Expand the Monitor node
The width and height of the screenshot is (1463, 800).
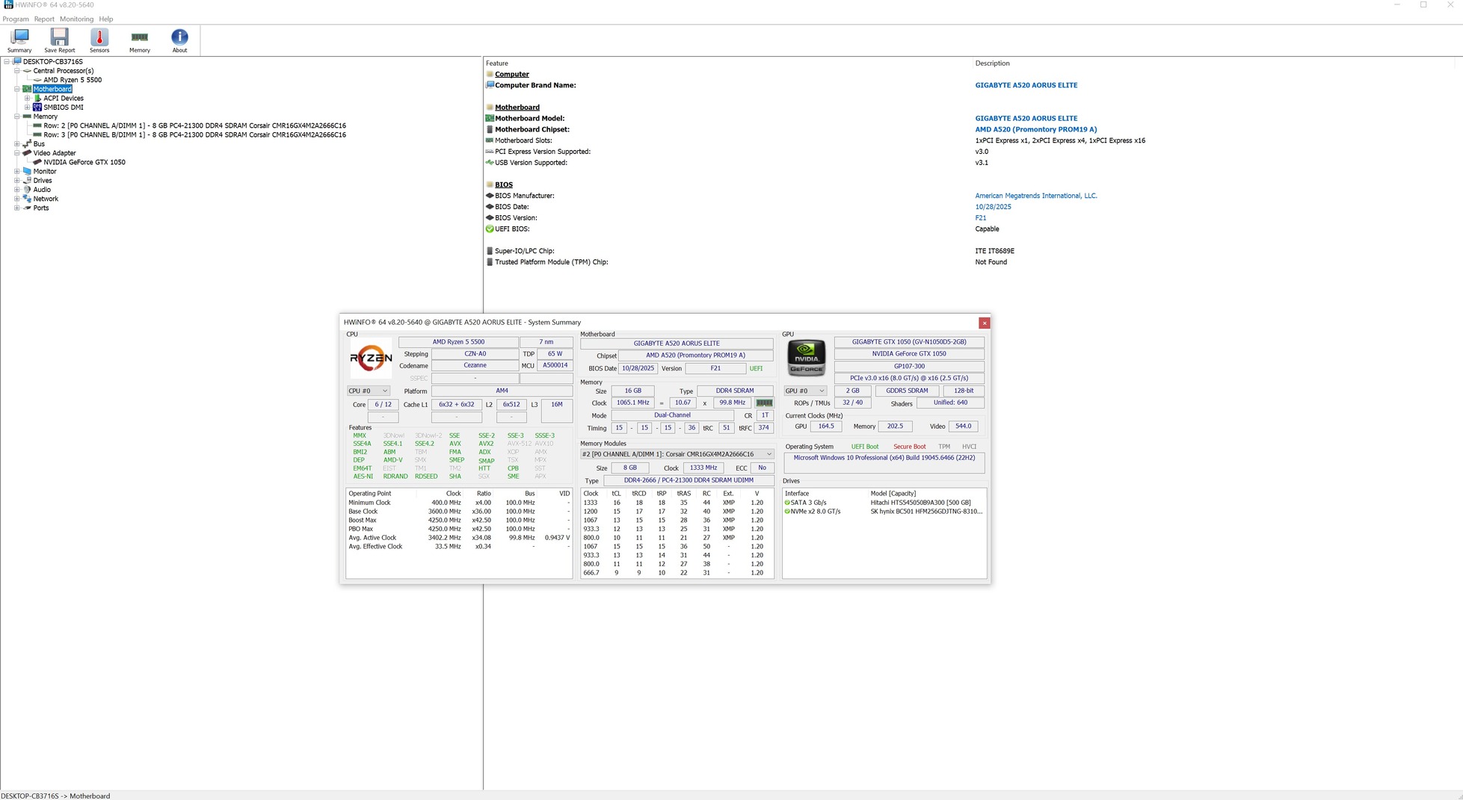17,172
